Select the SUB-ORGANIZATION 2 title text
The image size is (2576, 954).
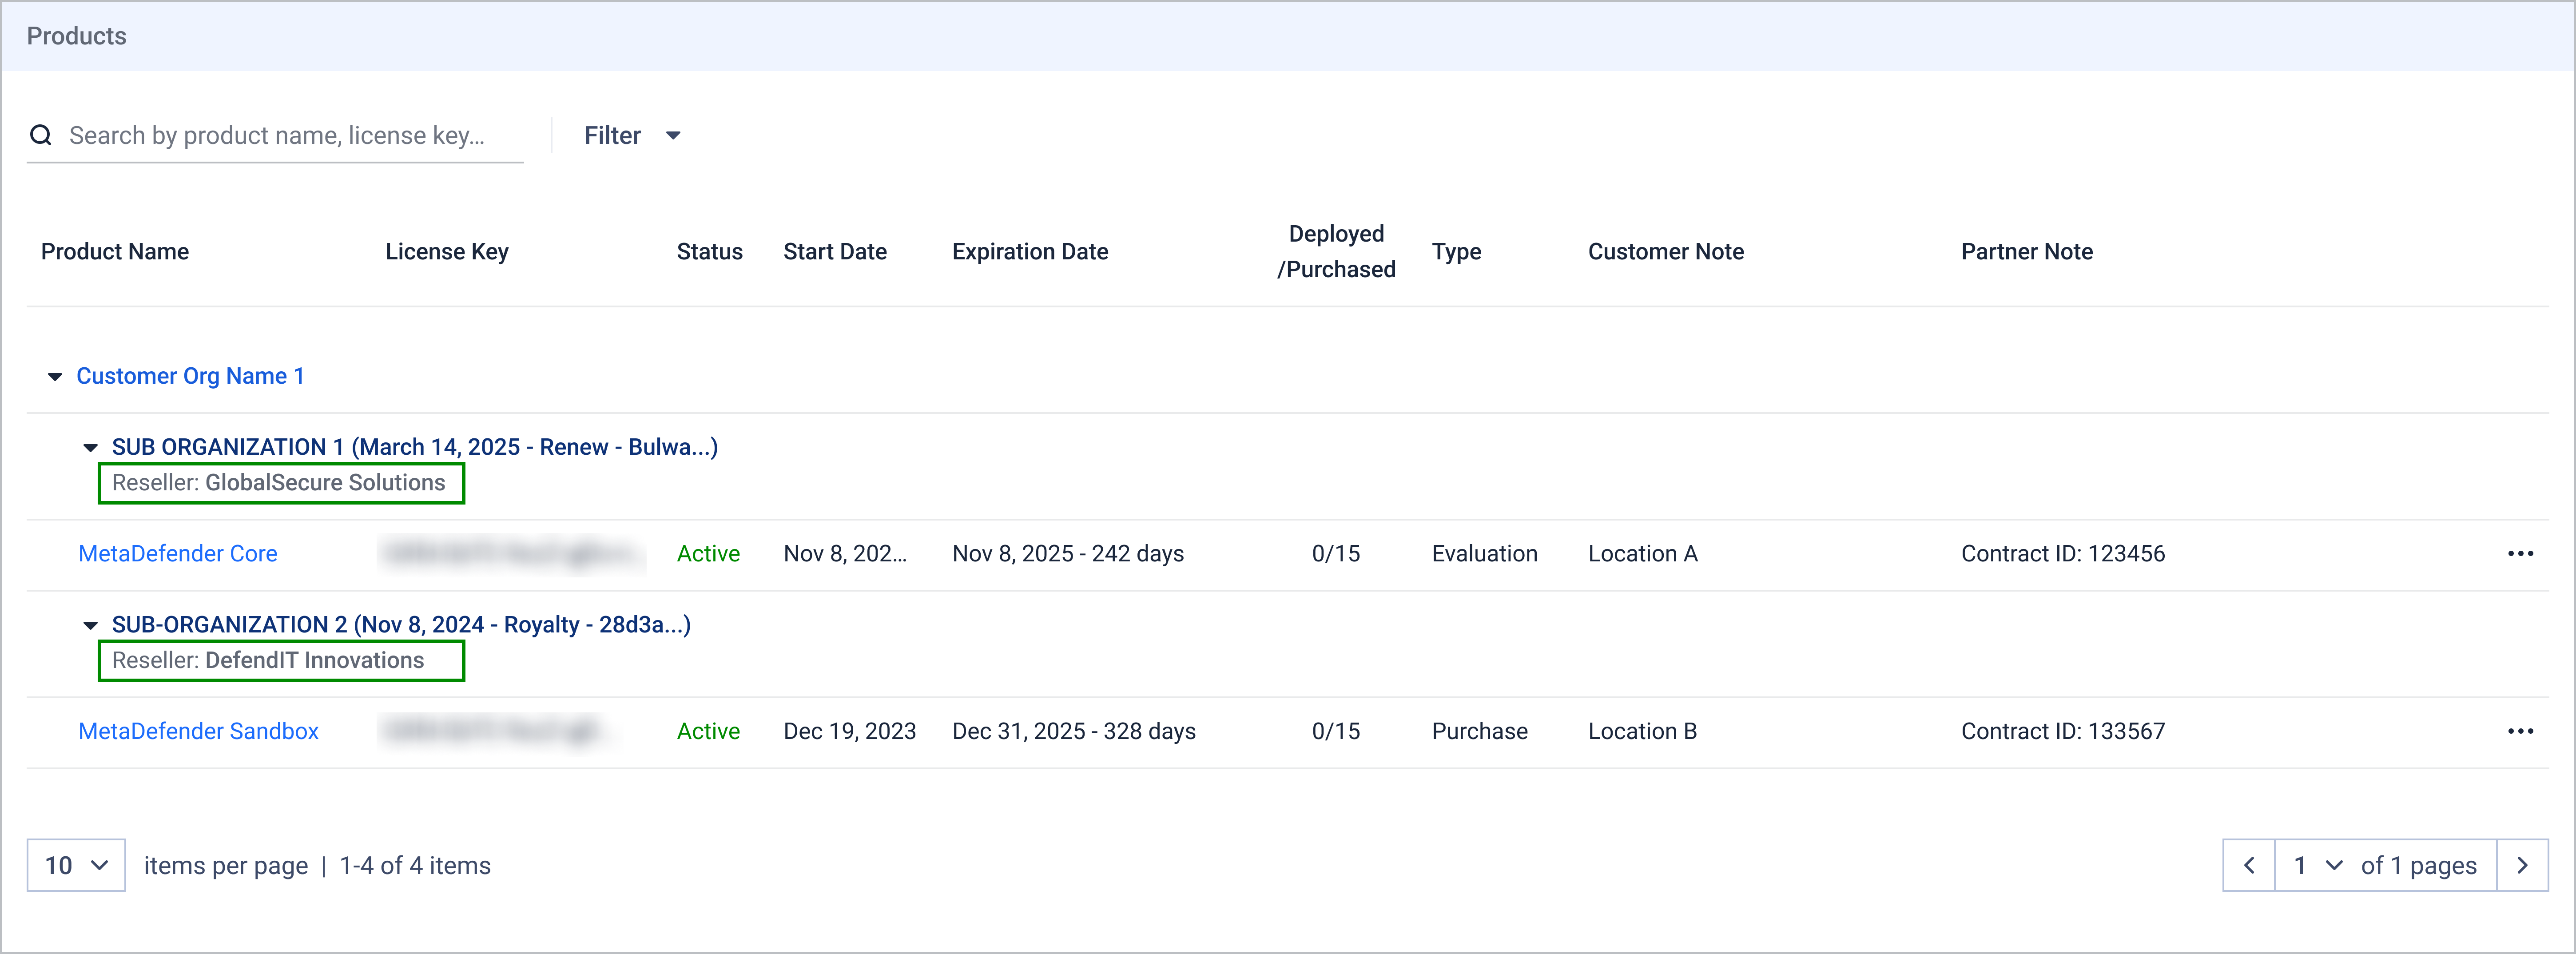pyautogui.click(x=401, y=625)
